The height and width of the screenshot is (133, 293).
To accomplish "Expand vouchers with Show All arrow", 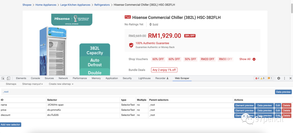I will point(254,59).
